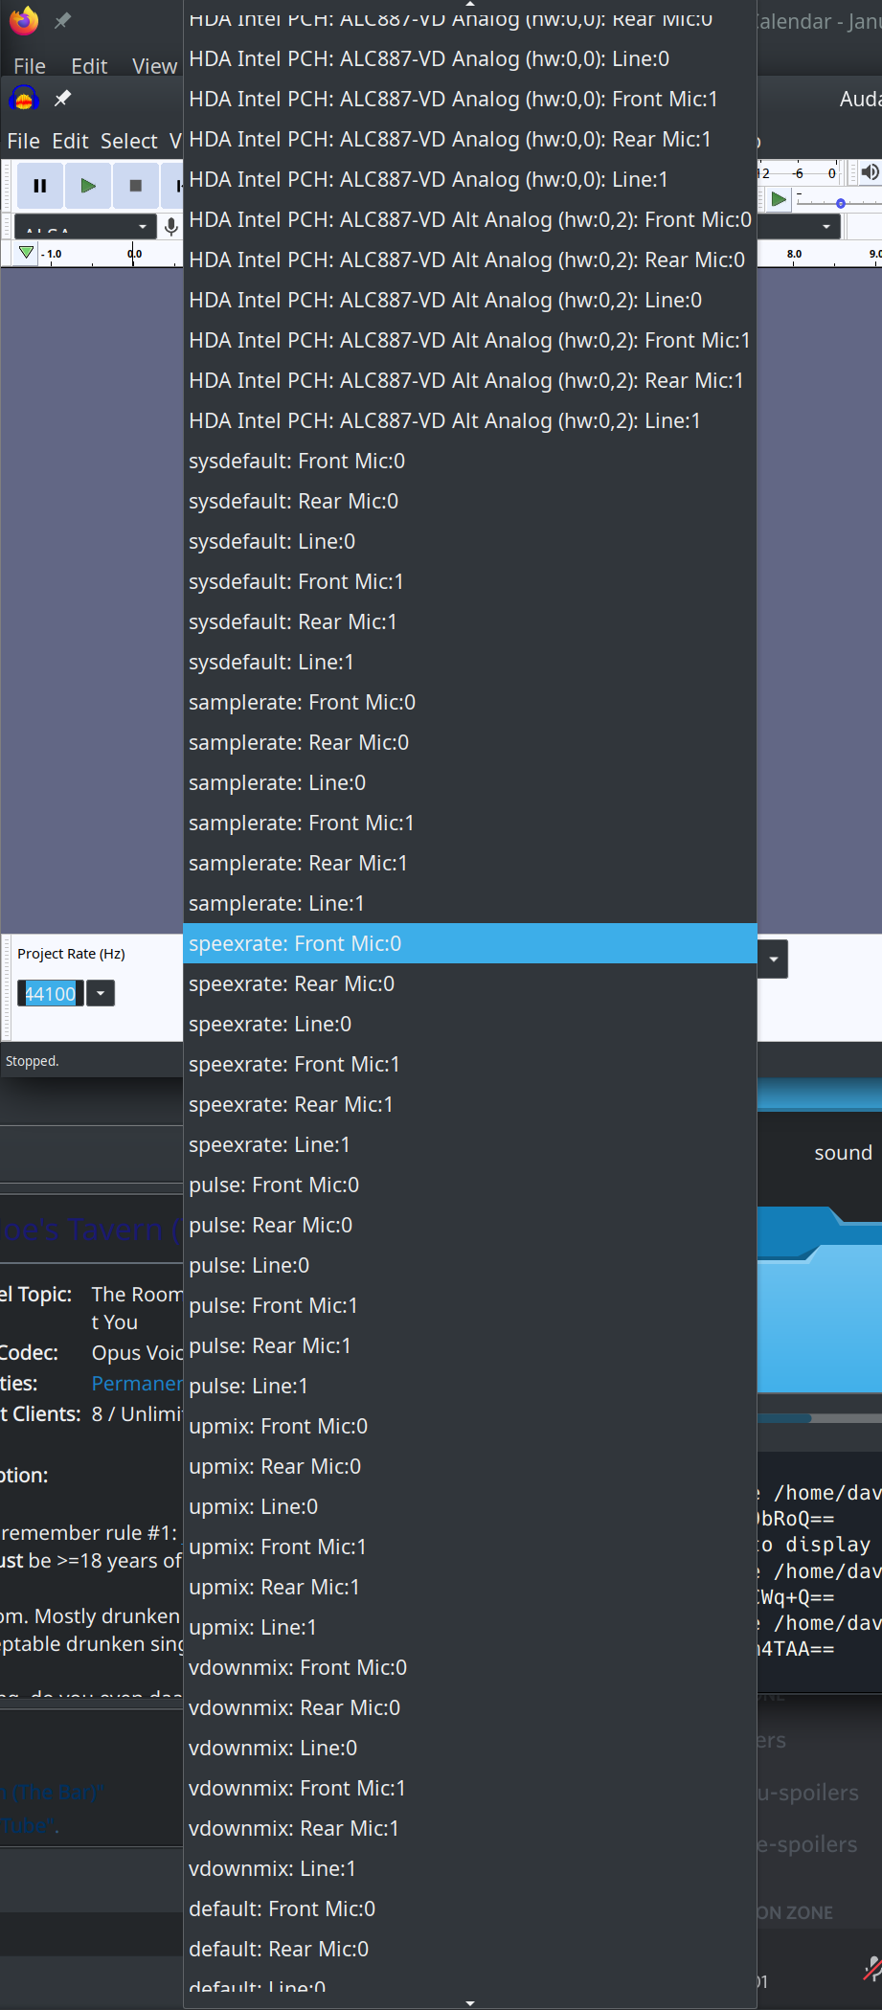Open Audacity Edit menu
Viewport: 882px width, 2010px height.
pyautogui.click(x=70, y=141)
